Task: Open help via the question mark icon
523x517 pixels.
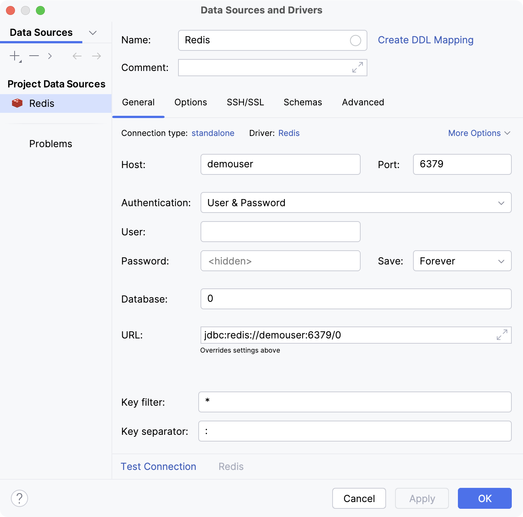Action: (x=19, y=498)
